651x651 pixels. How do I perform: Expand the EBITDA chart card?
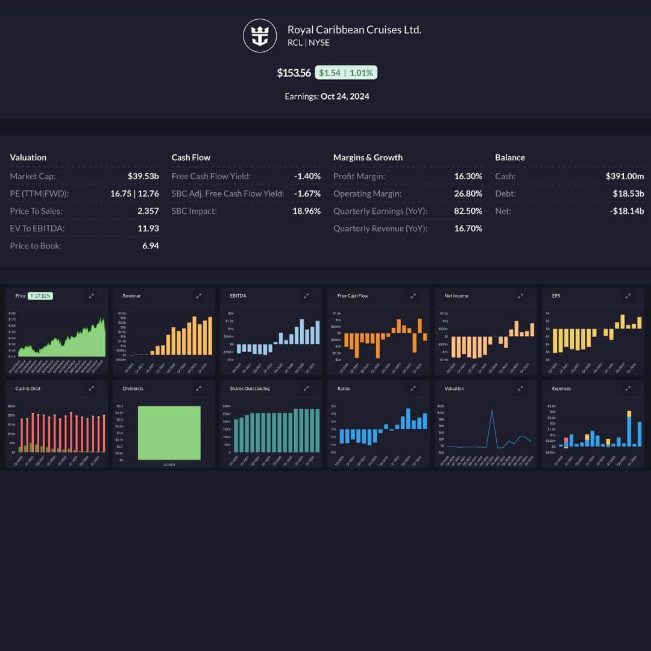(306, 296)
